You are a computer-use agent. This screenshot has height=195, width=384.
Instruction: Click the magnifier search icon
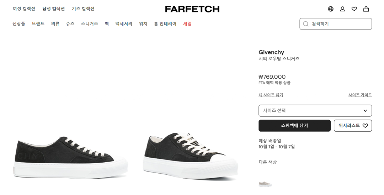pos(306,24)
